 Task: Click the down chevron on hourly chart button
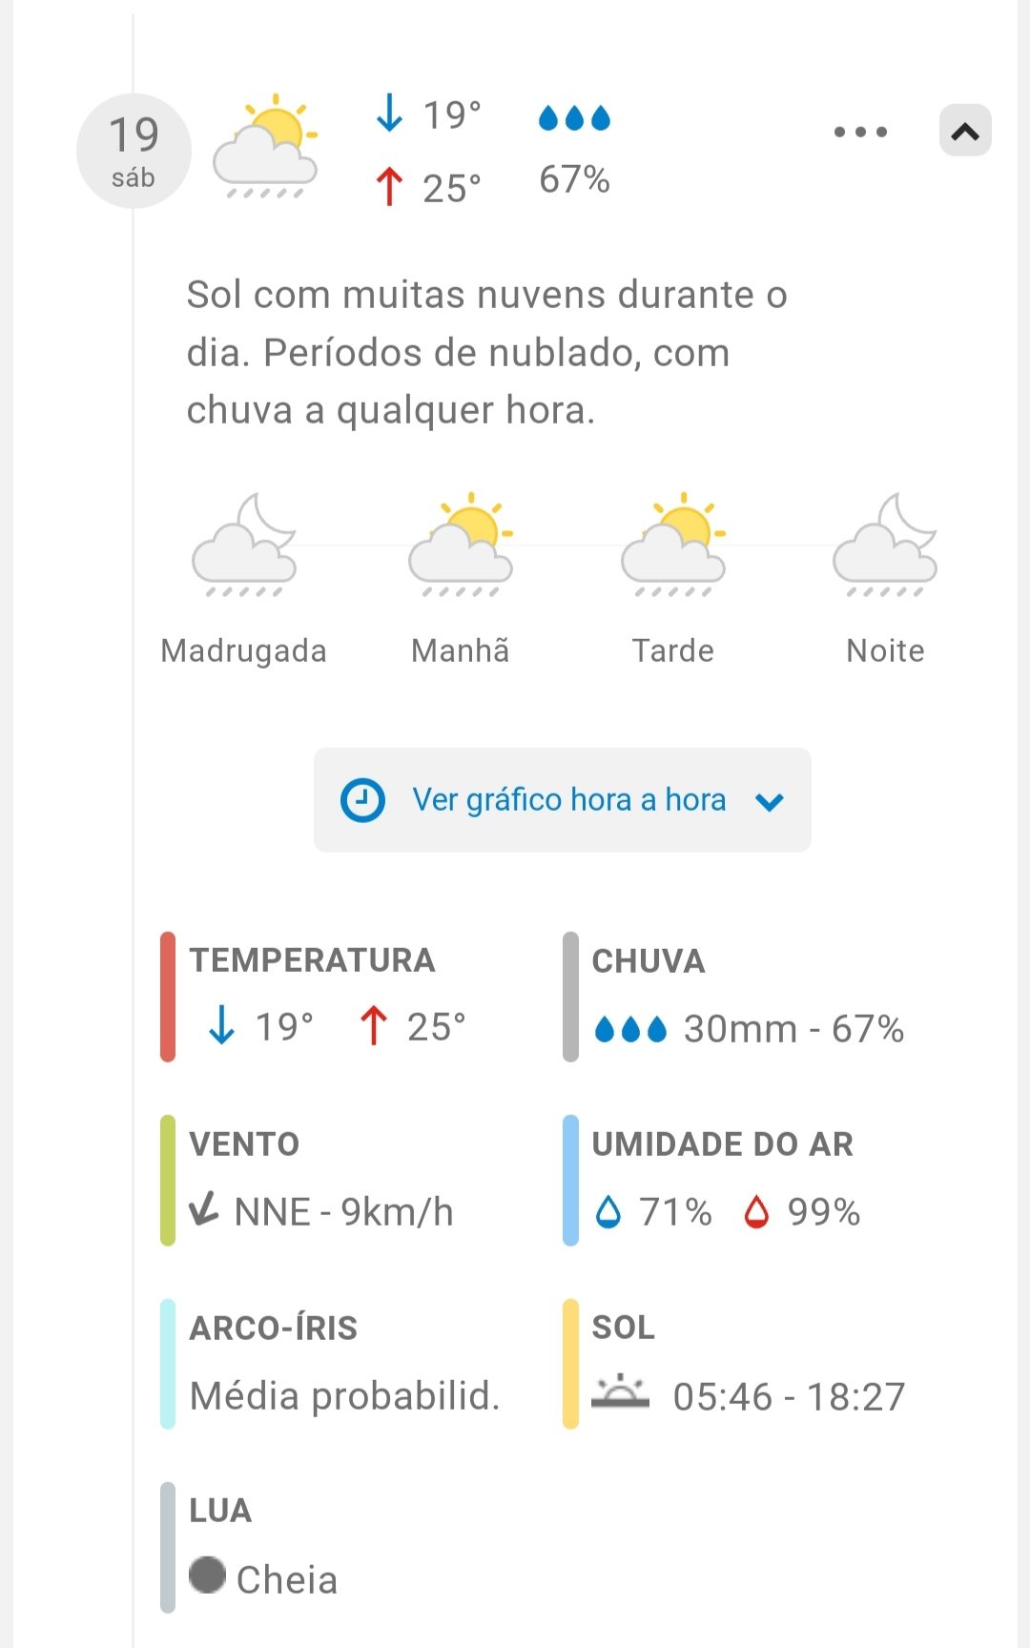coord(770,802)
